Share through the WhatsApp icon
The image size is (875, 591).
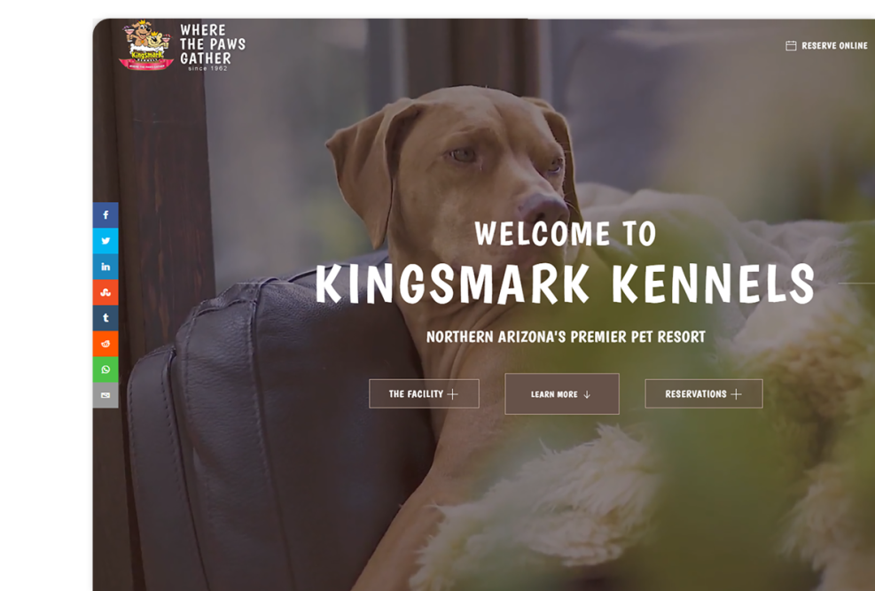click(x=105, y=369)
